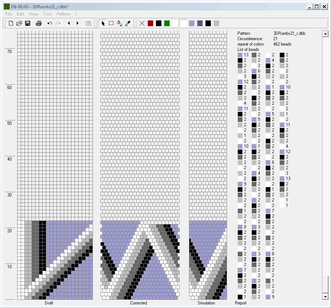Image resolution: width=331 pixels, height=308 pixels.
Task: Create a new pattern file
Action: tap(11, 23)
